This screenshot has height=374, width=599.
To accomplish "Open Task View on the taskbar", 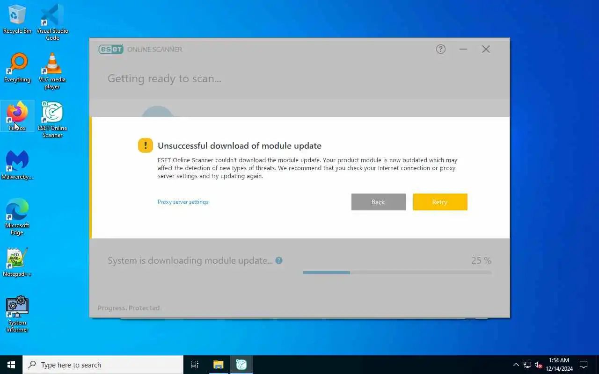I will tap(195, 365).
